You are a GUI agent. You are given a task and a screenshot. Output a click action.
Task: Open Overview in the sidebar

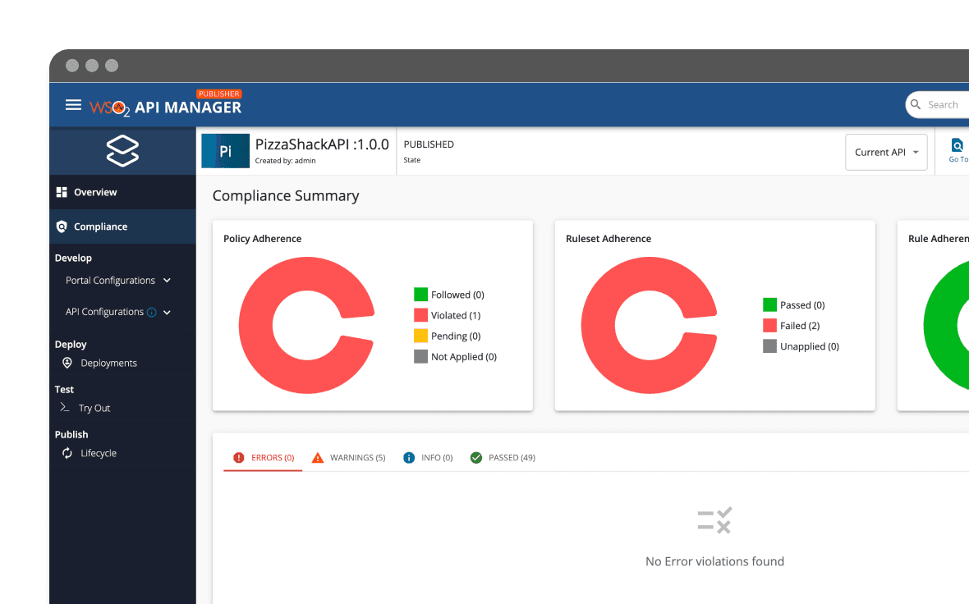[95, 192]
